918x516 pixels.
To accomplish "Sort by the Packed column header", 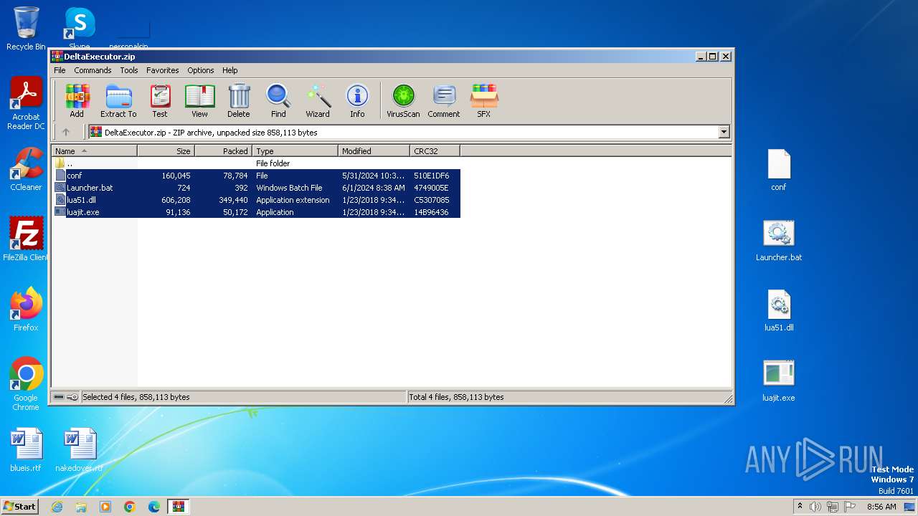I will pos(223,151).
